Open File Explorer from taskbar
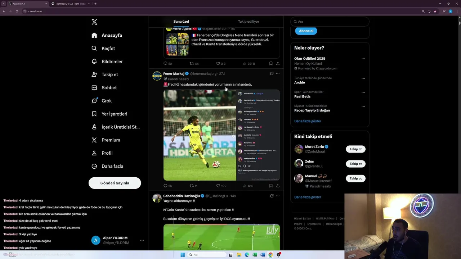 (x=239, y=255)
